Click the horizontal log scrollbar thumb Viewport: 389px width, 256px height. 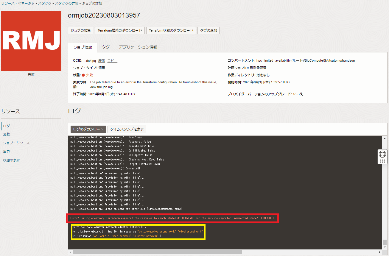(x=158, y=252)
